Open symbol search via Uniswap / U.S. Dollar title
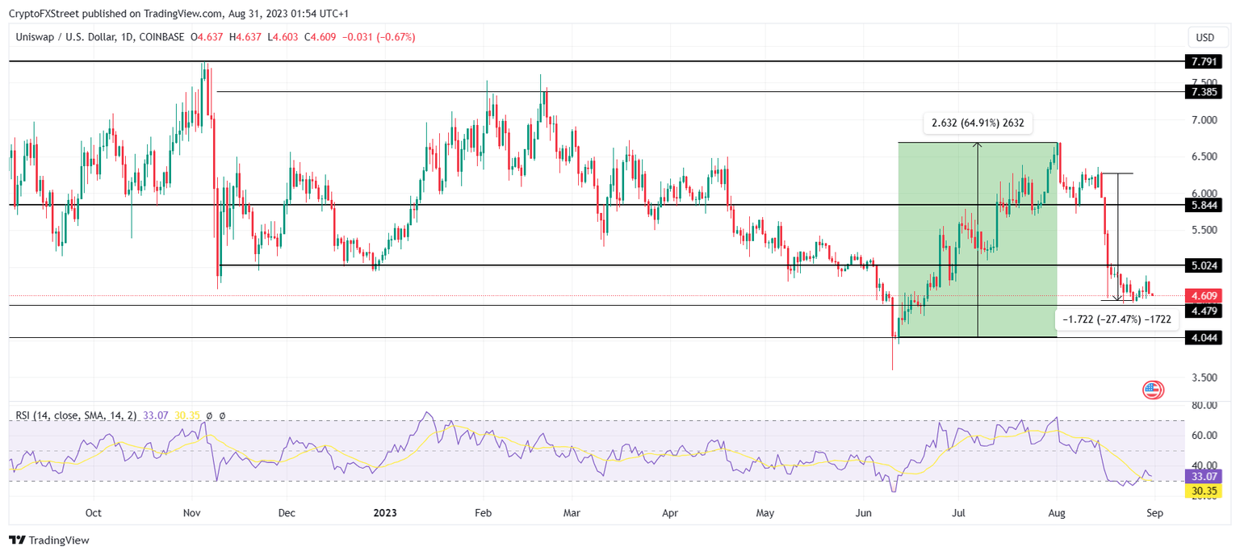The height and width of the screenshot is (555, 1240). 65,35
